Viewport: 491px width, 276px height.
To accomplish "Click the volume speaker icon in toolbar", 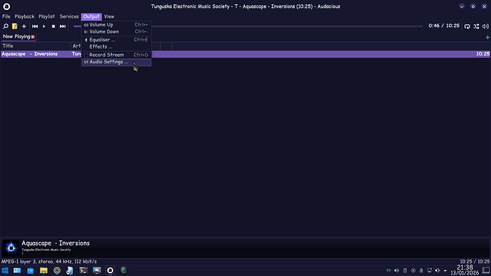I will tap(485, 26).
